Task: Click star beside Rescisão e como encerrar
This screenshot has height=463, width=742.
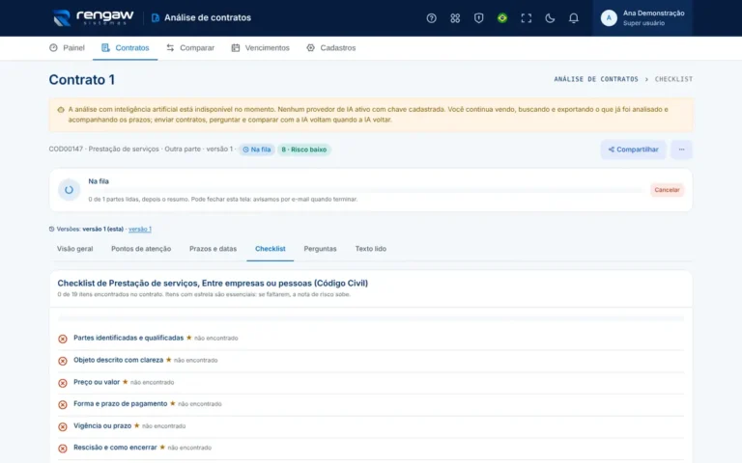Action: [162, 447]
